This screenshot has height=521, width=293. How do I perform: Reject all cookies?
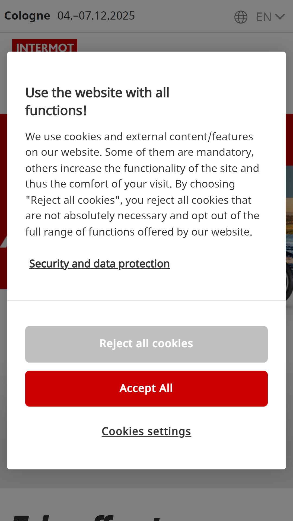click(x=146, y=344)
